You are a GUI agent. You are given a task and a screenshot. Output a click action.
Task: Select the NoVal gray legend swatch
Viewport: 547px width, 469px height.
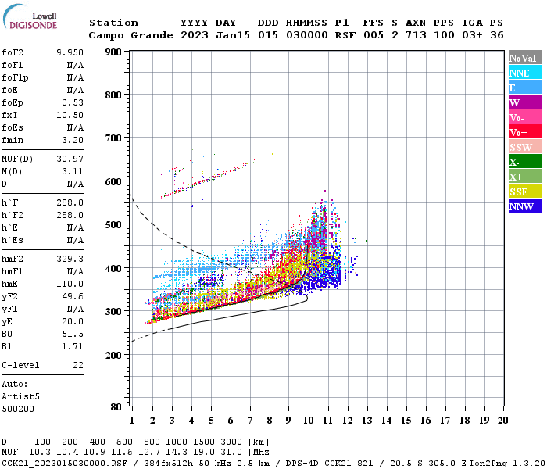click(x=525, y=58)
